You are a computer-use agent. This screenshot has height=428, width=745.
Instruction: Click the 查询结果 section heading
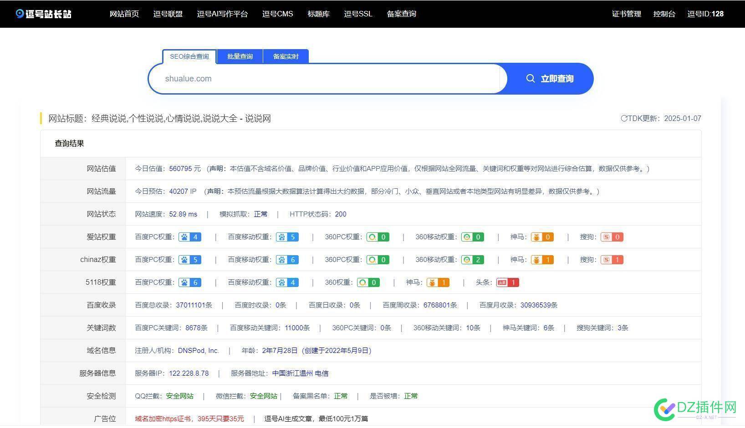tap(69, 144)
